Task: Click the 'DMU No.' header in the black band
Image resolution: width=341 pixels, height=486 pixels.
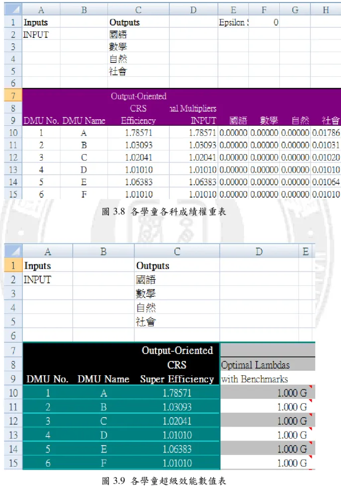Action: (x=48, y=379)
